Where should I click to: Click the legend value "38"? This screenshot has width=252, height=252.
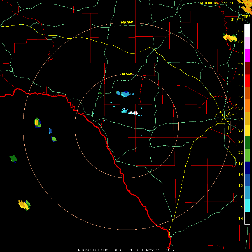point(241,108)
